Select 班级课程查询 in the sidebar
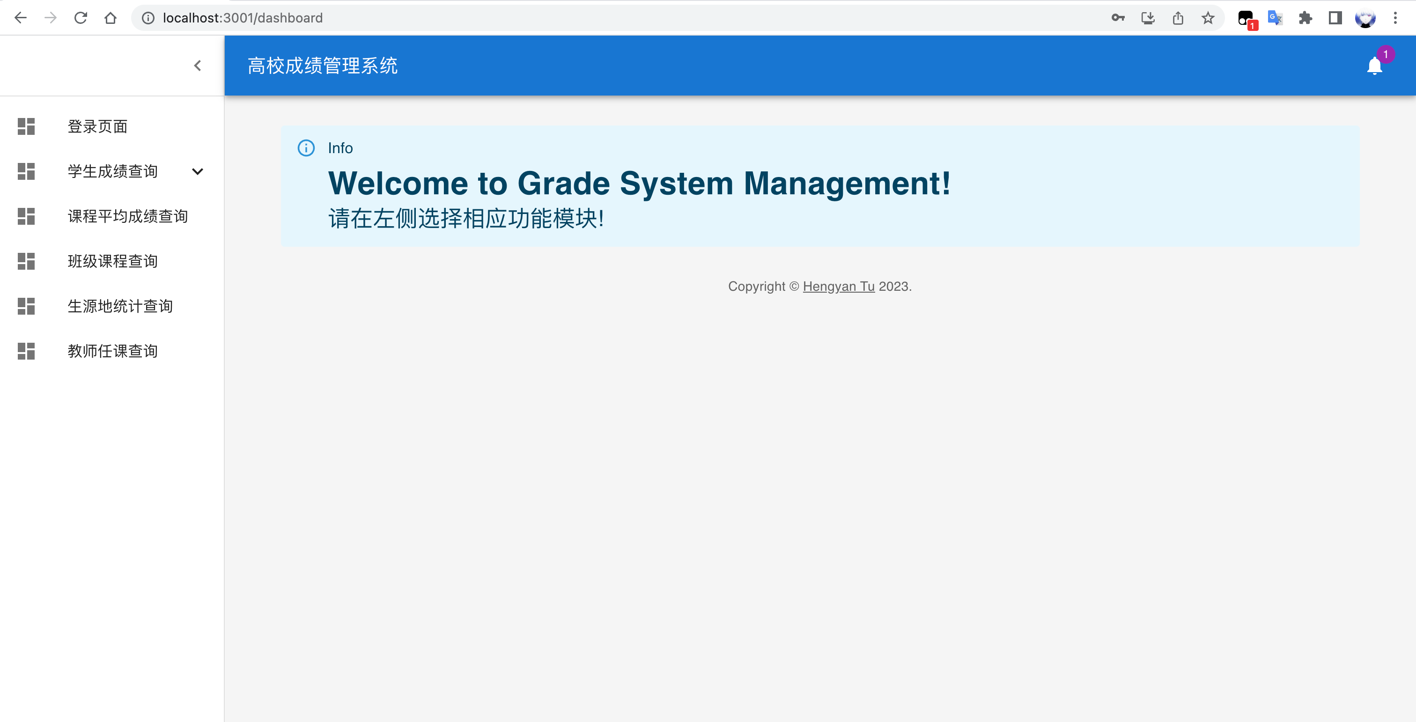The image size is (1416, 722). [x=113, y=261]
